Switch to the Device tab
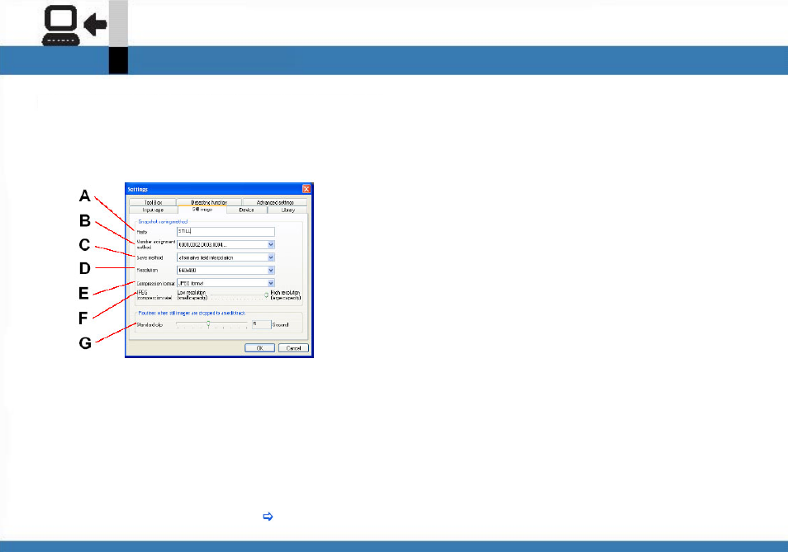The width and height of the screenshot is (788, 552). [x=246, y=210]
